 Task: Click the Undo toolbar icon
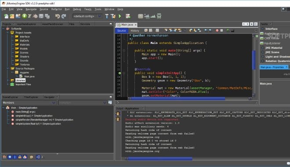57,16
